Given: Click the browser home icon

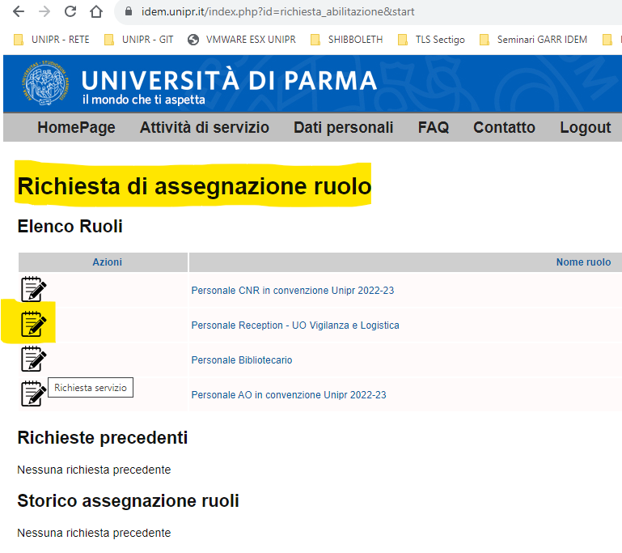Looking at the screenshot, I should pos(96,12).
